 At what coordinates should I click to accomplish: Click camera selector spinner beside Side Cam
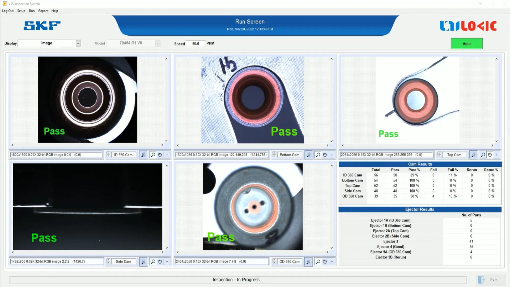click(x=108, y=261)
